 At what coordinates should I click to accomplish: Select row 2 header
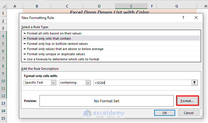point(3,21)
